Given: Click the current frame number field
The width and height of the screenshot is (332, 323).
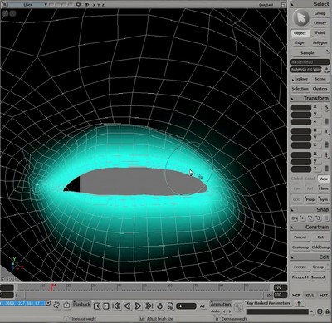Looking at the screenshot, I should [186, 306].
